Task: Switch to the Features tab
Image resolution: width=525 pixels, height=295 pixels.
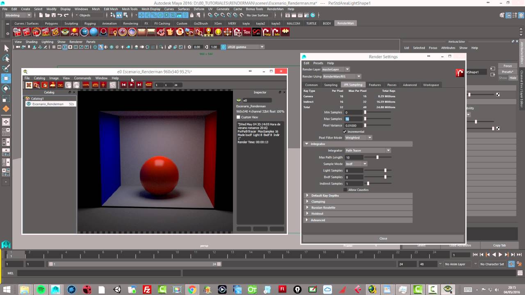Action: point(374,85)
